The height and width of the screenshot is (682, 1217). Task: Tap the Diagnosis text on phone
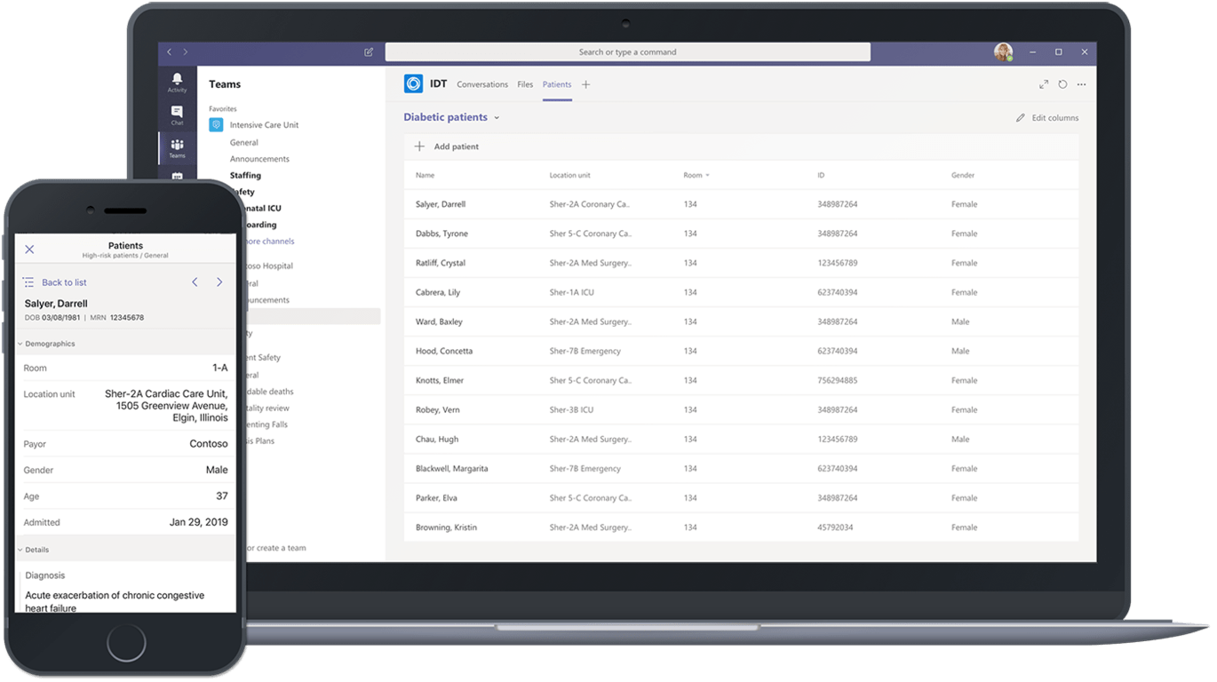tap(115, 601)
